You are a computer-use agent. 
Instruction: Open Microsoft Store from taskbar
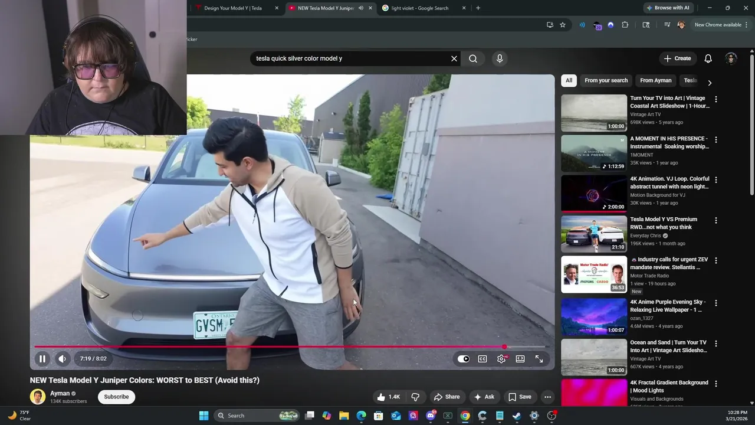(379, 416)
